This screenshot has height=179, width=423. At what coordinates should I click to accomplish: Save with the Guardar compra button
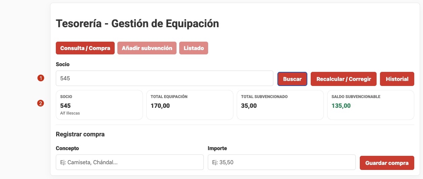point(387,163)
